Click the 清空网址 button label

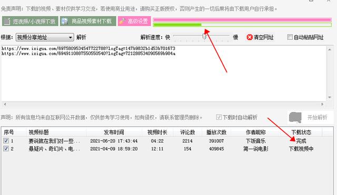coord(263,37)
